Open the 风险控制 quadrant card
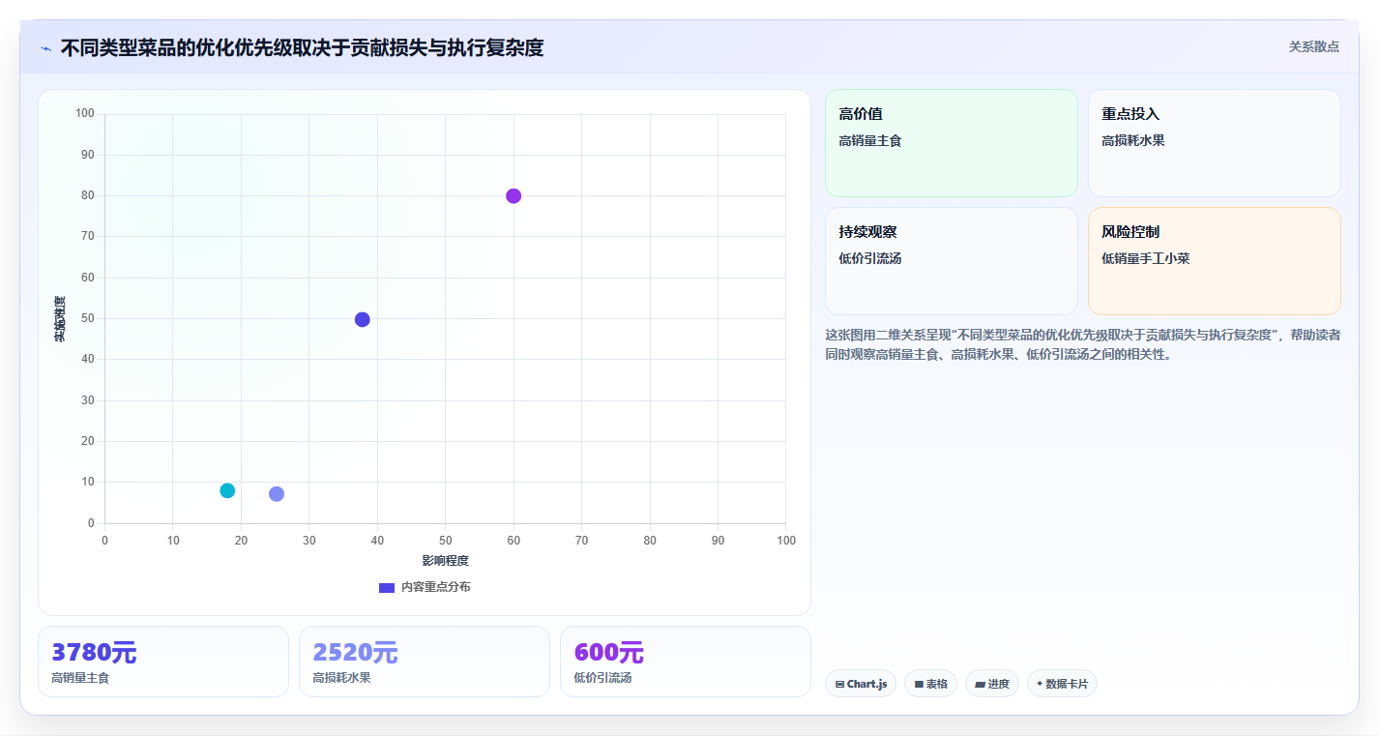This screenshot has height=736, width=1379. (1214, 261)
